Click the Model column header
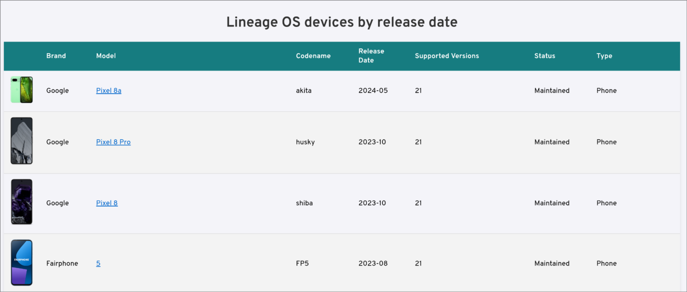This screenshot has width=687, height=292. tap(106, 56)
